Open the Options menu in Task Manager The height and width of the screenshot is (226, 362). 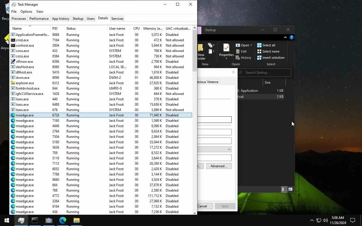[x=26, y=12]
